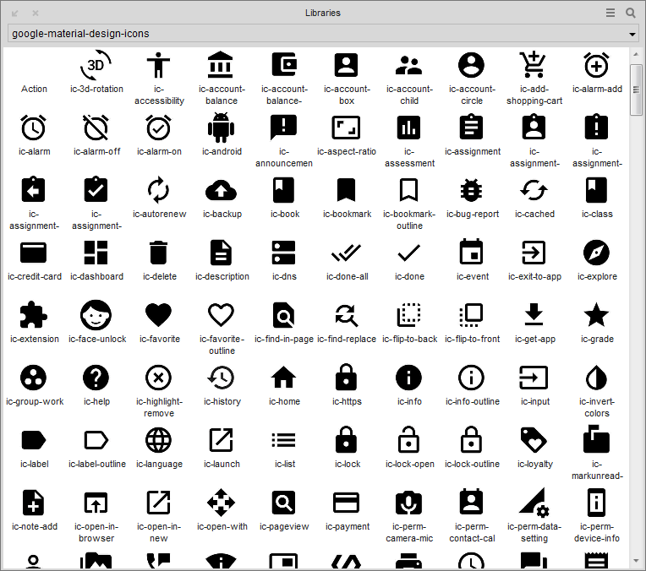
Task: Select the ic-bug-report icon
Action: click(x=471, y=190)
